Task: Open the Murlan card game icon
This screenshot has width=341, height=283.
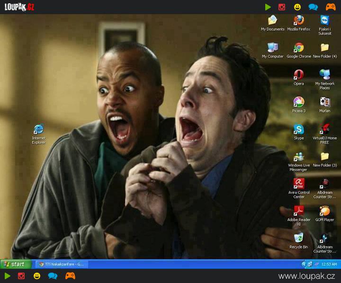Action: pos(325,104)
